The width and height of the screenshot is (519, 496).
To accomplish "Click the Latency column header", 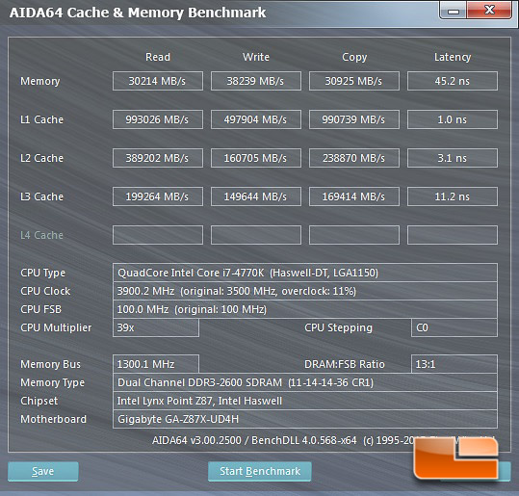I will point(453,57).
